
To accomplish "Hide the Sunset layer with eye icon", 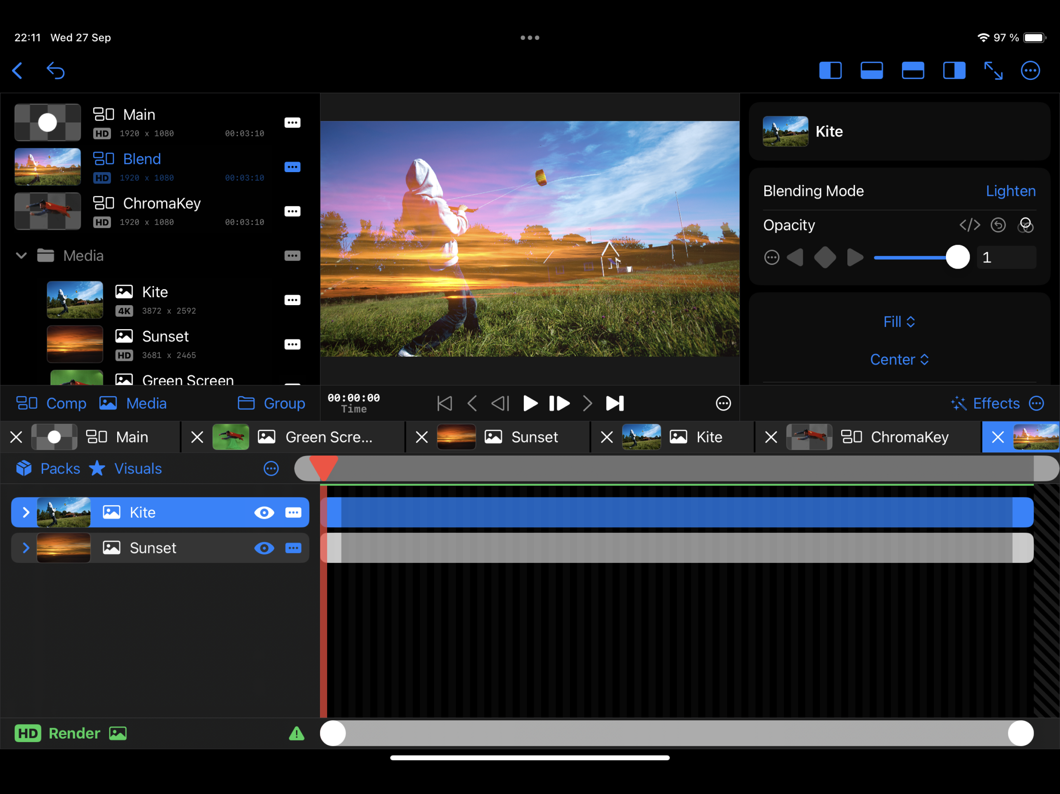I will coord(264,548).
